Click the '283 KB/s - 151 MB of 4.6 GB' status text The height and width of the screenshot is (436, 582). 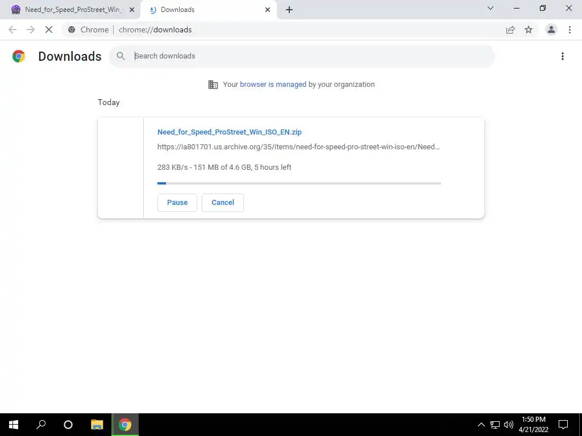coord(224,167)
